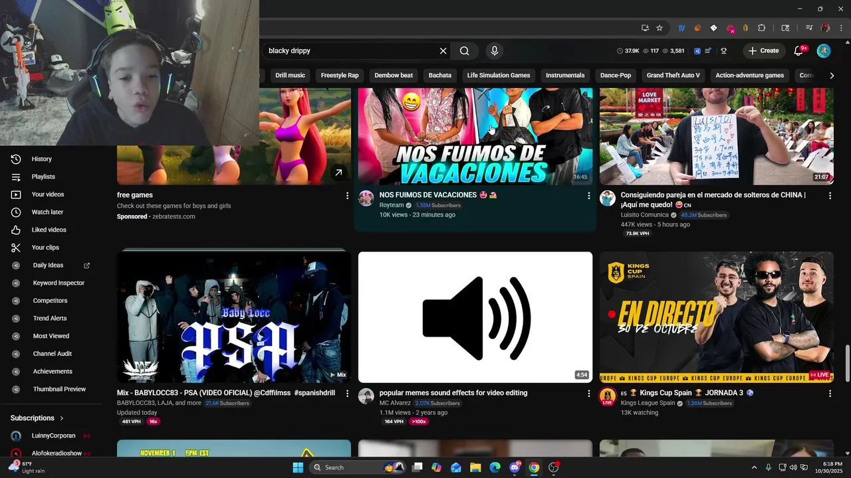This screenshot has height=478, width=851.
Task: Select the Bachata chip
Action: click(440, 76)
